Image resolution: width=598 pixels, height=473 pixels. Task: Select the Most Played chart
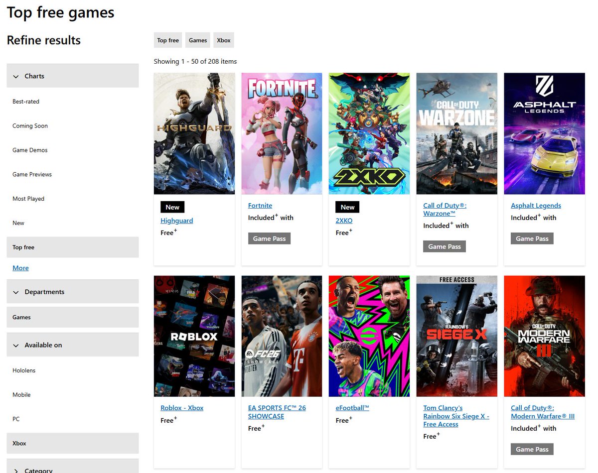click(28, 199)
